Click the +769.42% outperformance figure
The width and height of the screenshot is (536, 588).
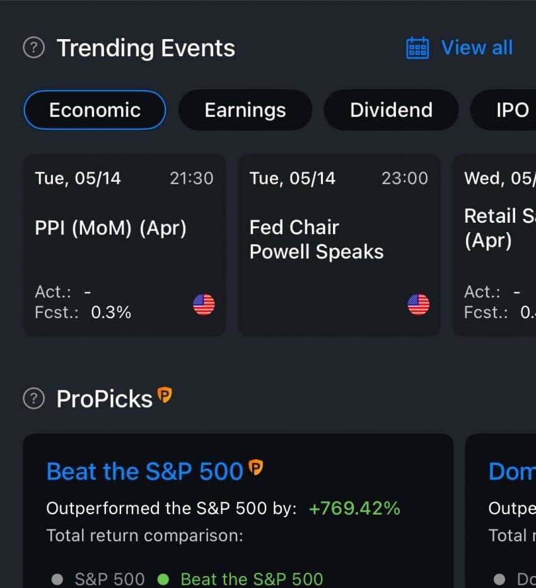tap(354, 509)
